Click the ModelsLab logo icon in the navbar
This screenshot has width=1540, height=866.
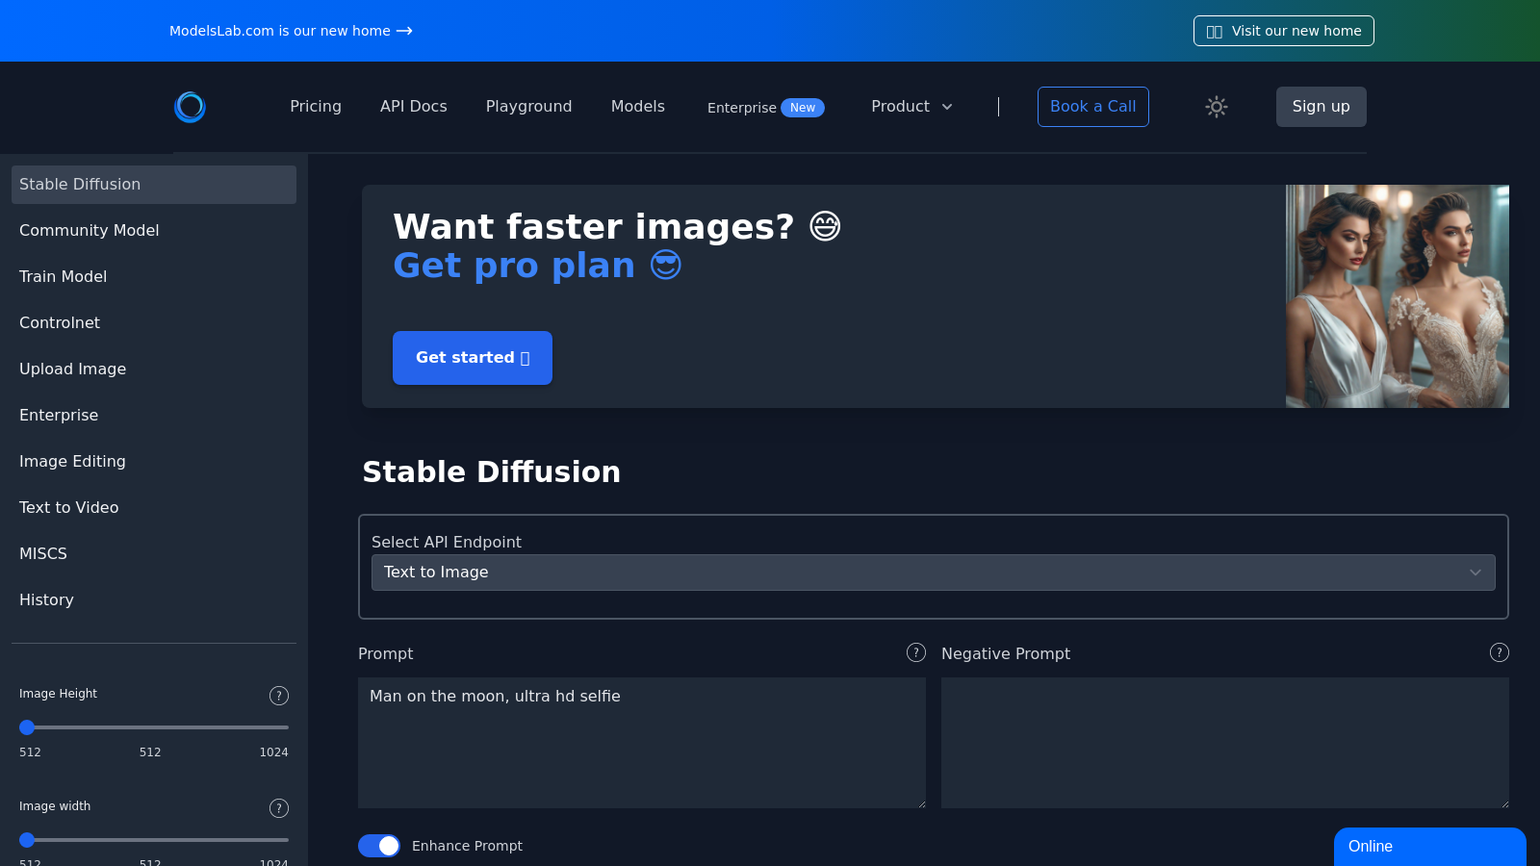click(x=190, y=107)
